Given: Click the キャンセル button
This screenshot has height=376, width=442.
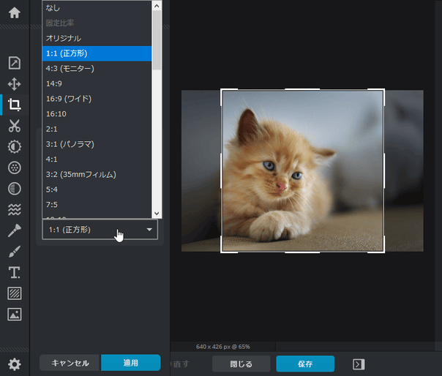Looking at the screenshot, I should tap(70, 363).
